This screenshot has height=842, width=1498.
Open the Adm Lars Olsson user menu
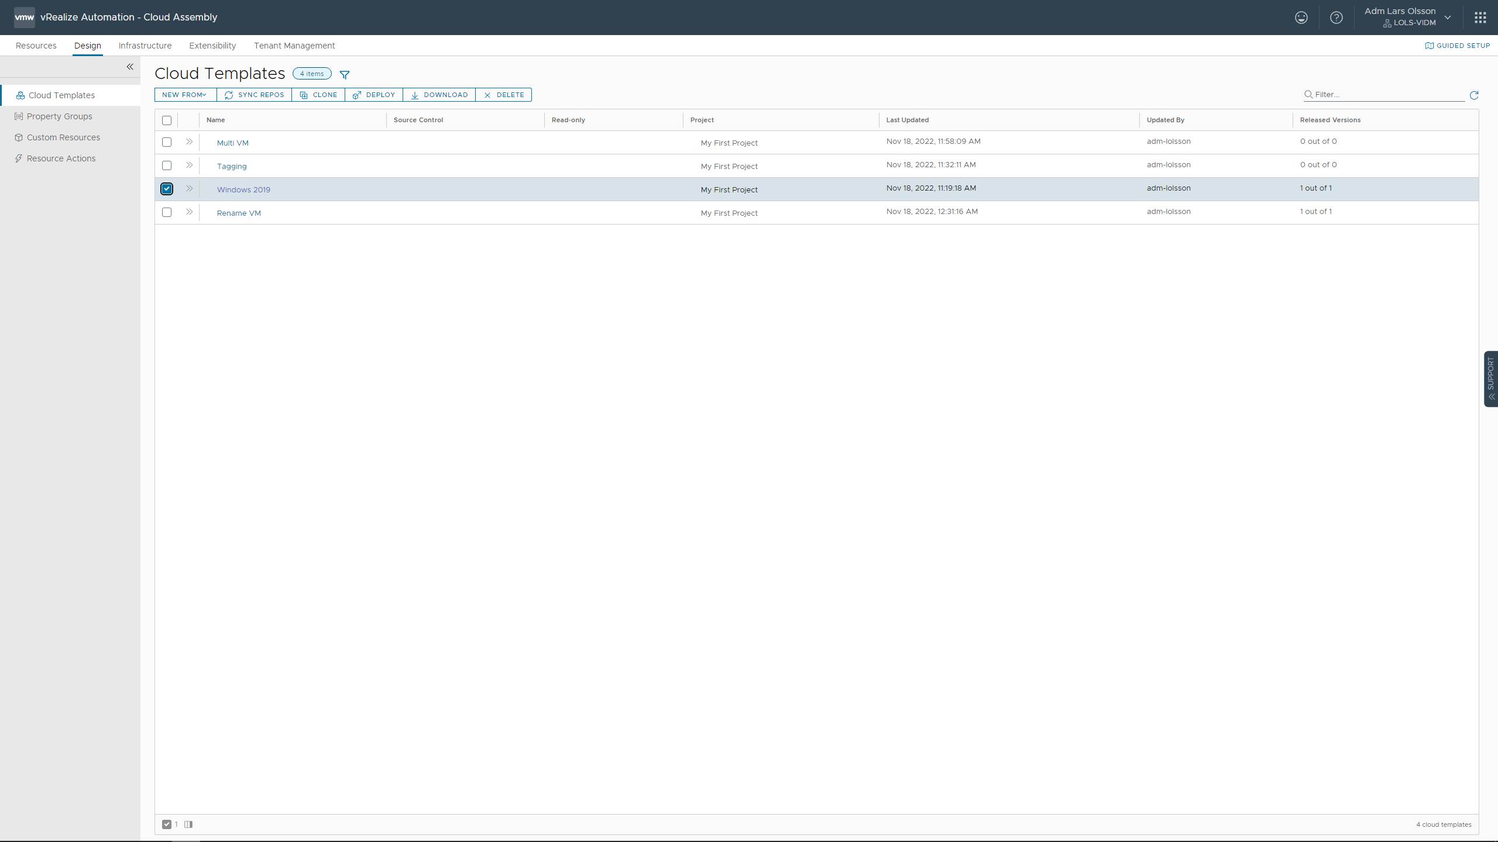[x=1407, y=17]
